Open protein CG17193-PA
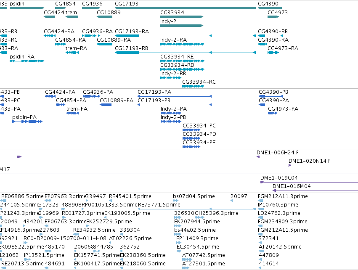Viewport: 358px width, 270px height. pos(154,92)
